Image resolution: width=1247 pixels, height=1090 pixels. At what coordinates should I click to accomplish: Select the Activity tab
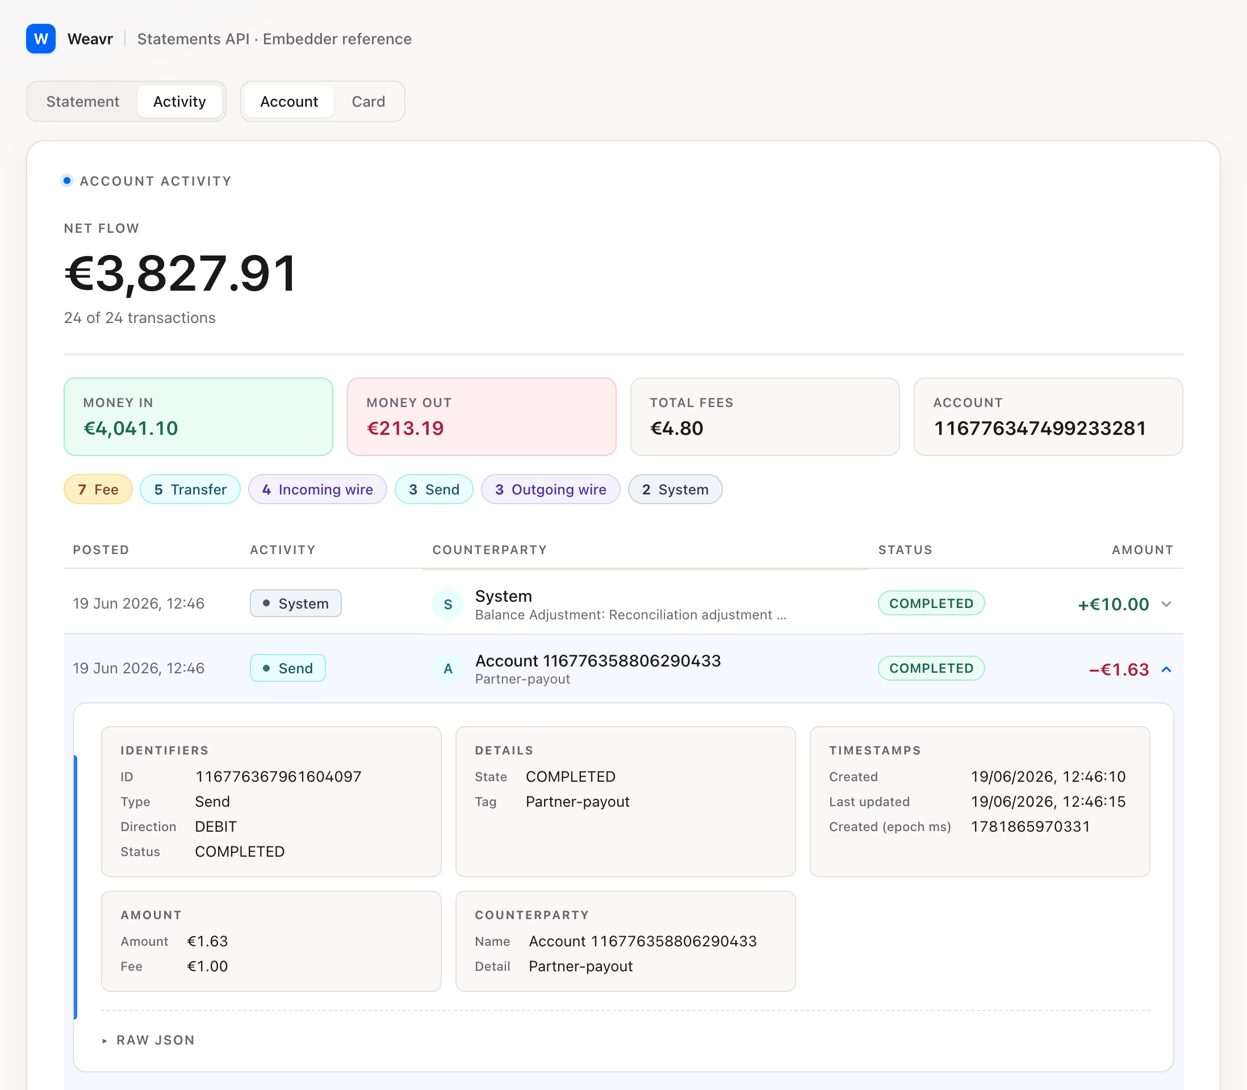(179, 102)
